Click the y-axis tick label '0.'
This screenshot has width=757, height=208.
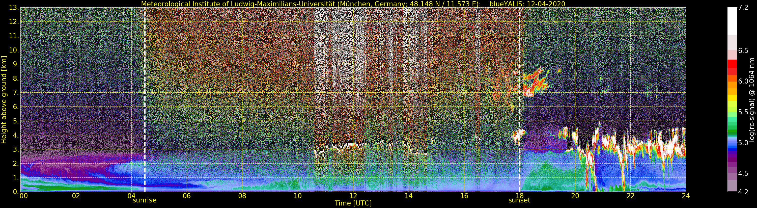(16, 192)
